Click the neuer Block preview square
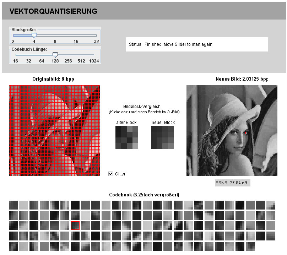 tap(162, 137)
